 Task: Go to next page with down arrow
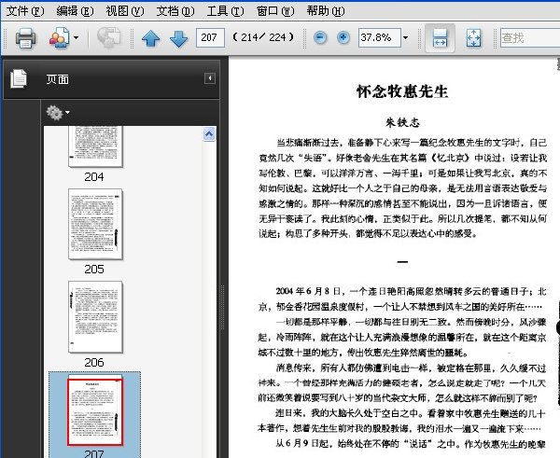[178, 38]
